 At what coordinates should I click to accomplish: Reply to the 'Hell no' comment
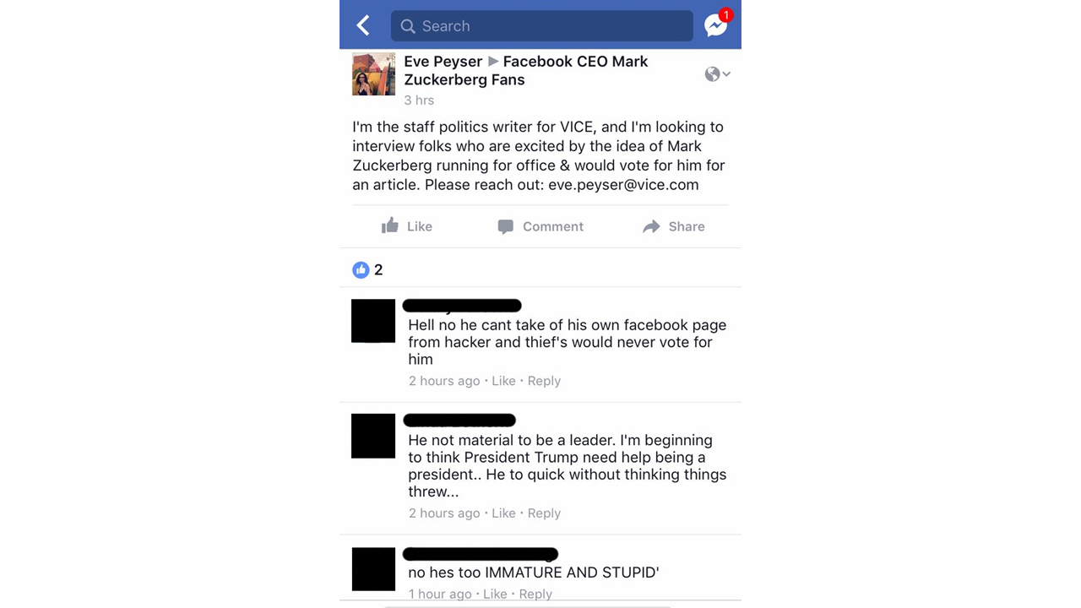pos(544,381)
